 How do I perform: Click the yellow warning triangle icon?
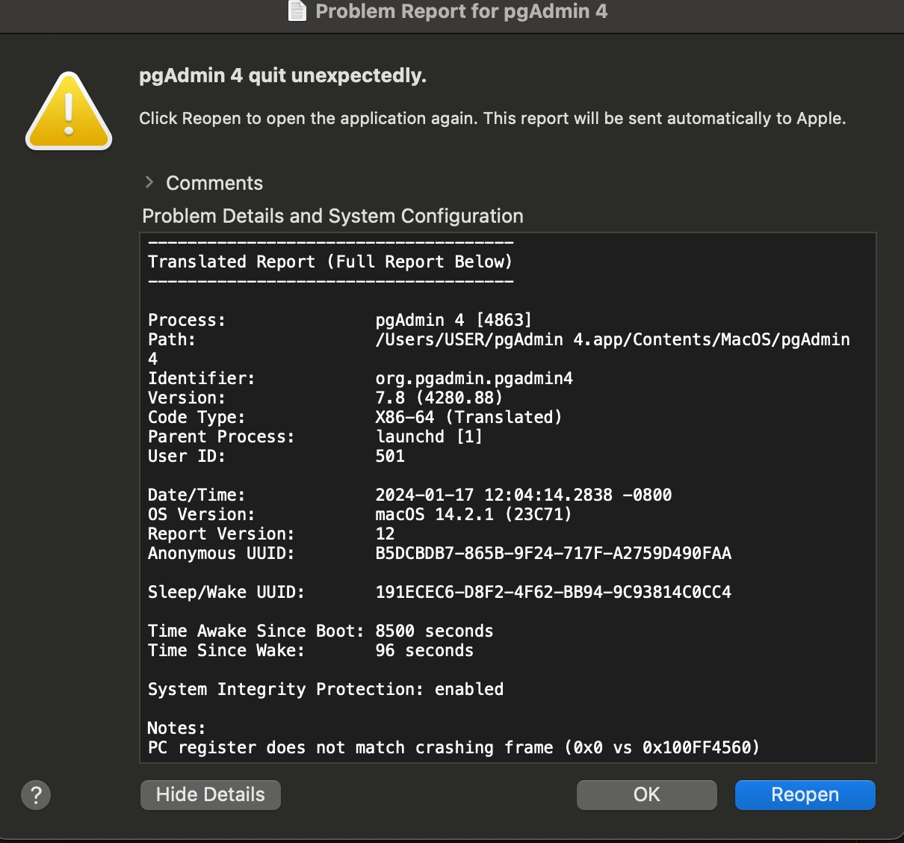coord(69,112)
